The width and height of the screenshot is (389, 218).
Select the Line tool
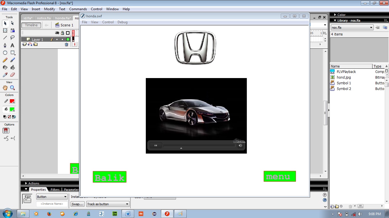[x=5, y=38]
